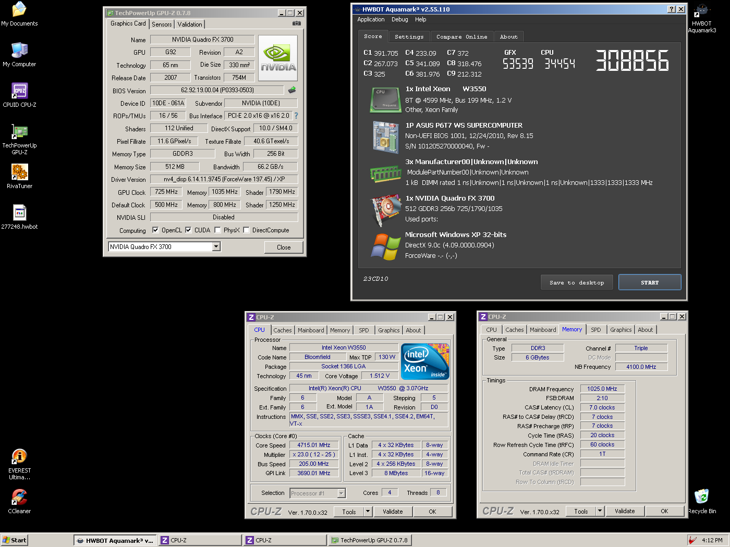Viewport: 730px width, 547px height.
Task: Open Mainboard tab in left CPU-Z
Action: (x=311, y=330)
